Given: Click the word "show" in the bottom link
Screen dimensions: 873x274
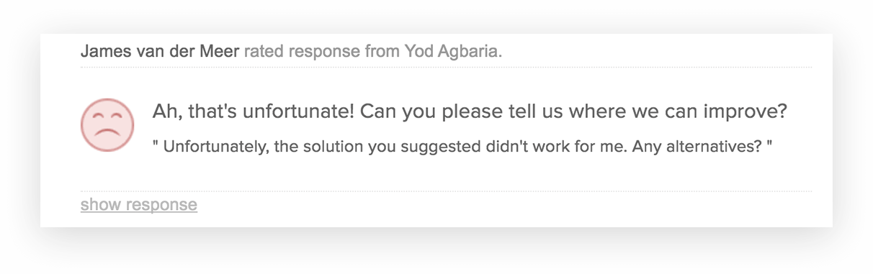Looking at the screenshot, I should click(x=101, y=205).
